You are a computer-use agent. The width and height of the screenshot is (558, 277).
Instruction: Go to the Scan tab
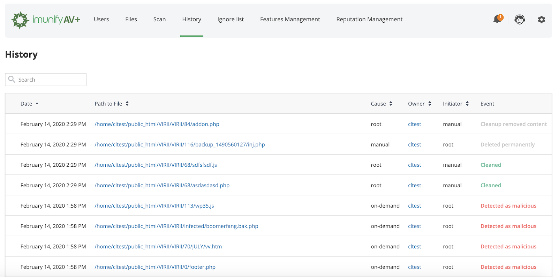(159, 20)
